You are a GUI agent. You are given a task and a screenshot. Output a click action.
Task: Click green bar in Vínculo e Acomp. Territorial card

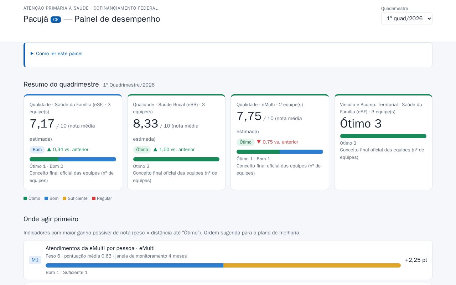(x=383, y=136)
